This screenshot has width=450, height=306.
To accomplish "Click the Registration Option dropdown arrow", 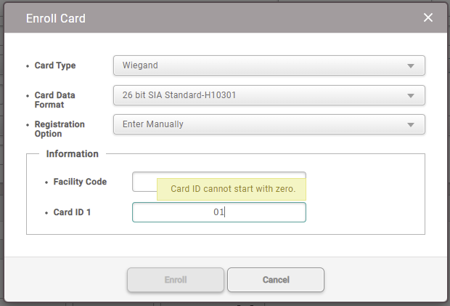I will click(411, 125).
